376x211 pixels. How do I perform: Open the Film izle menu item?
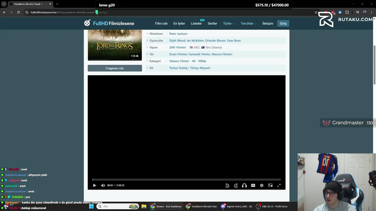pyautogui.click(x=161, y=23)
